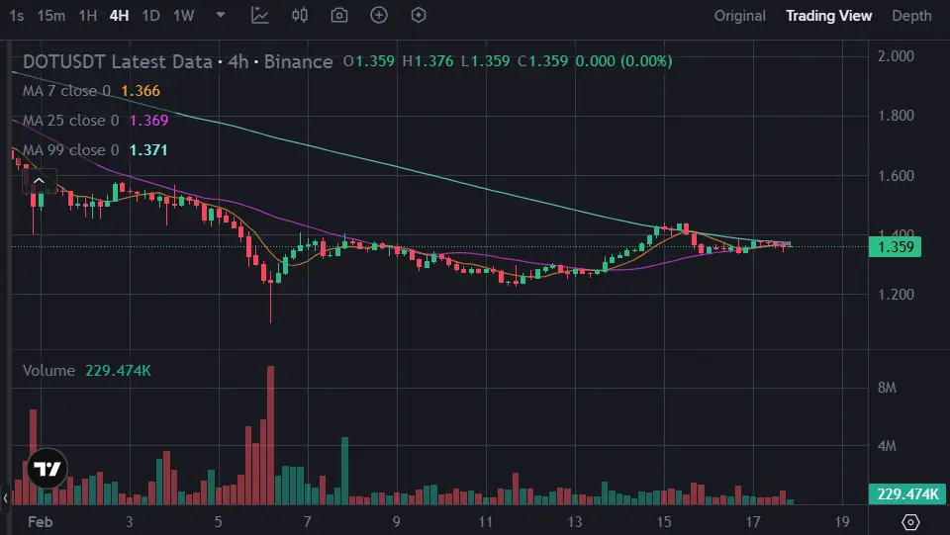This screenshot has width=950, height=535.
Task: Open the hexagon settings icon in top toolbar
Action: (x=419, y=16)
